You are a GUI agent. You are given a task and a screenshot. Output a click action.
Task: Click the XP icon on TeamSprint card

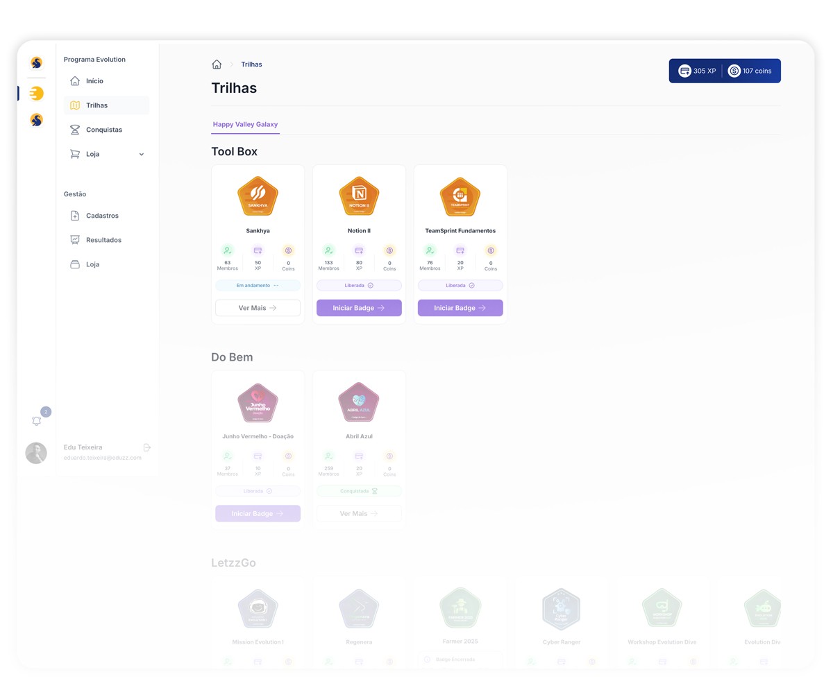[x=460, y=250]
